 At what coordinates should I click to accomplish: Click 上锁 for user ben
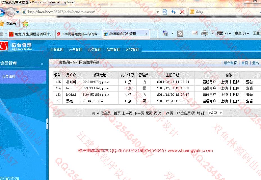click(x=224, y=88)
